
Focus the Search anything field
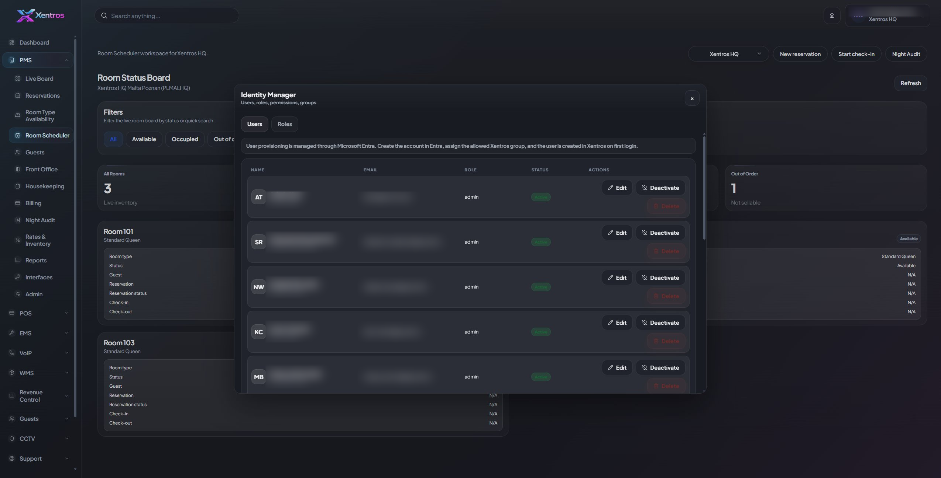click(x=167, y=15)
